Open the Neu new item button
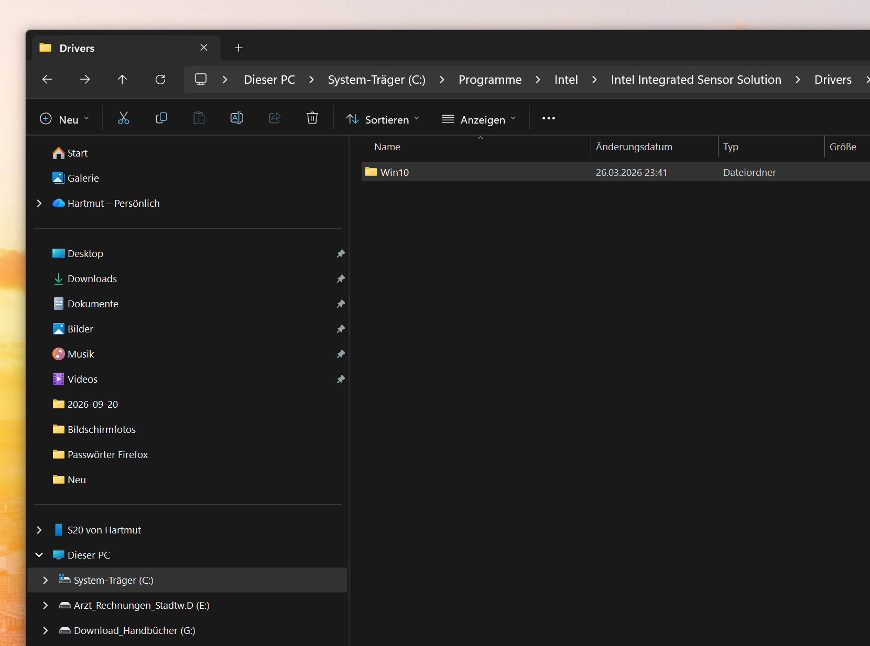The image size is (870, 646). tap(64, 119)
